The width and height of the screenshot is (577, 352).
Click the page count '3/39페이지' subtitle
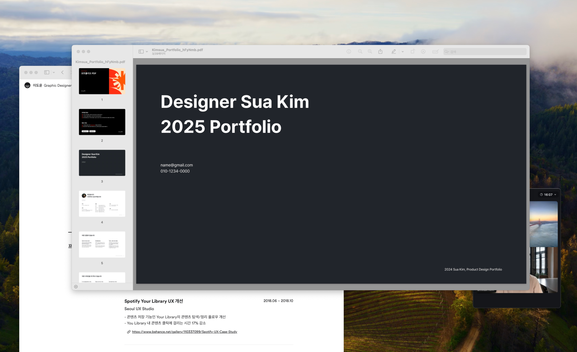click(x=159, y=54)
